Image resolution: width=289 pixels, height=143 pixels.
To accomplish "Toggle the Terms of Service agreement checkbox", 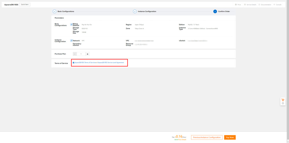I will point(73,63).
